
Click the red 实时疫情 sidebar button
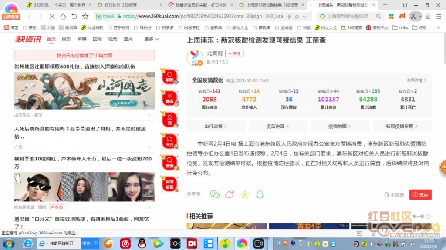point(169,184)
